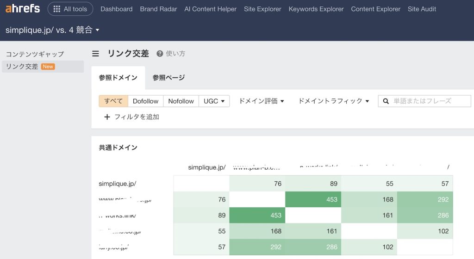Click the search magnifier icon
474x259 pixels.
(386, 101)
